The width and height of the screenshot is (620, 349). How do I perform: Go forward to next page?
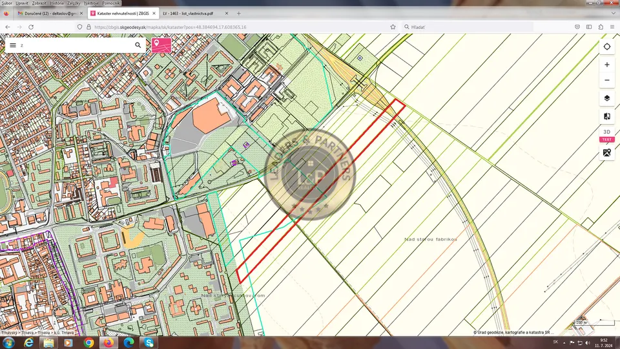point(19,27)
